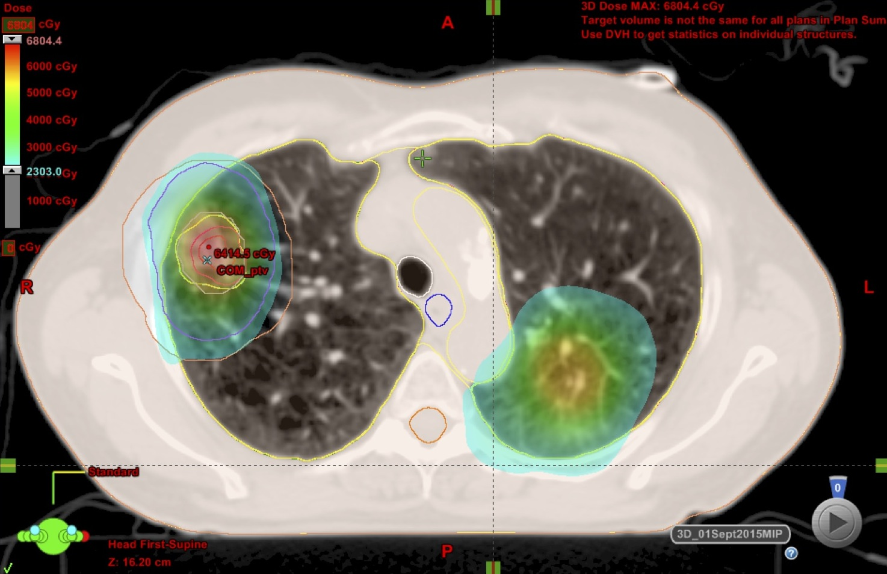Screen dimensions: 887x574
Task: Click the '5000 cGy' scale label
Action: (52, 93)
